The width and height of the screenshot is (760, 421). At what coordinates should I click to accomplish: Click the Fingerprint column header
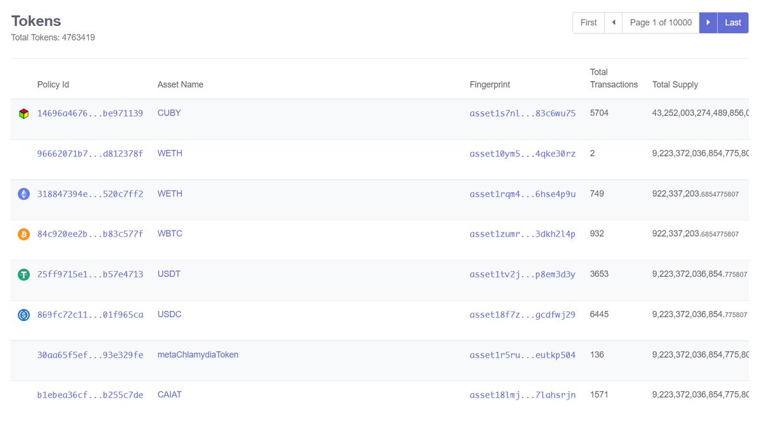490,84
